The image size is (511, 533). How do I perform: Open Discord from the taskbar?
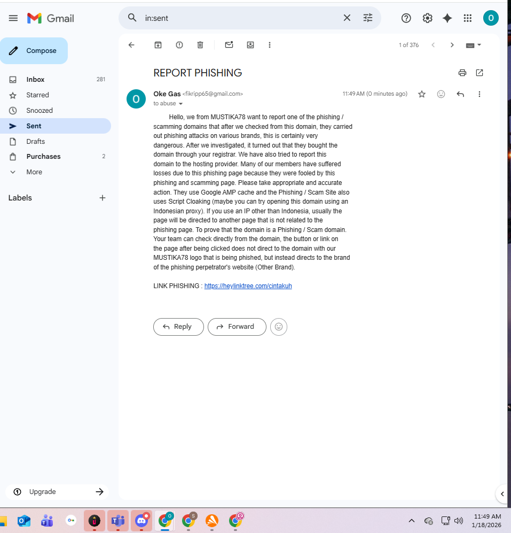[x=141, y=520]
